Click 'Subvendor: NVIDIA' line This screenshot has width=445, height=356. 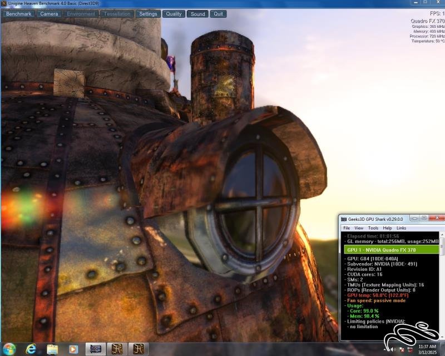pyautogui.click(x=381, y=264)
